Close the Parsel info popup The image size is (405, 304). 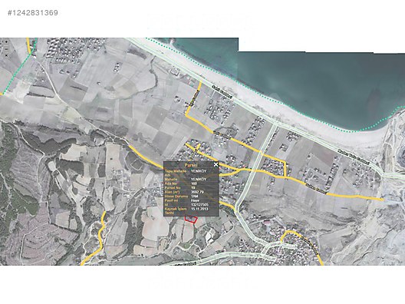click(216, 164)
